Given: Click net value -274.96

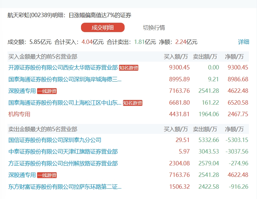Looking at the screenshot, I should pyautogui.click(x=239, y=163).
